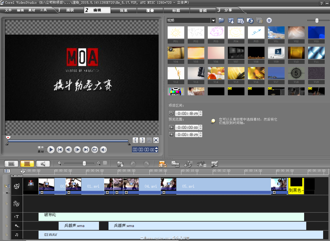
Task: Toggle show all visible tracks button
Action: pyautogui.click(x=7, y=171)
